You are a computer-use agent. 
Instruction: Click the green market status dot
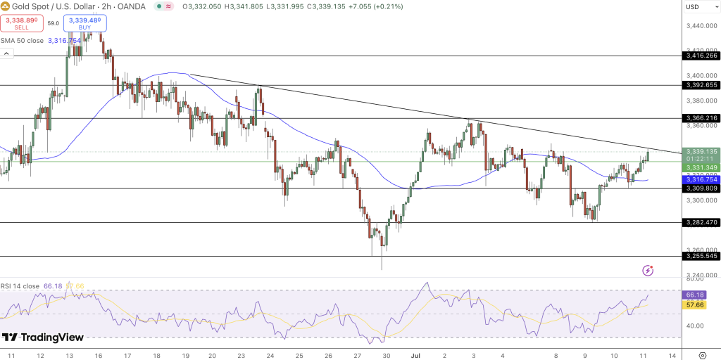tap(159, 6)
